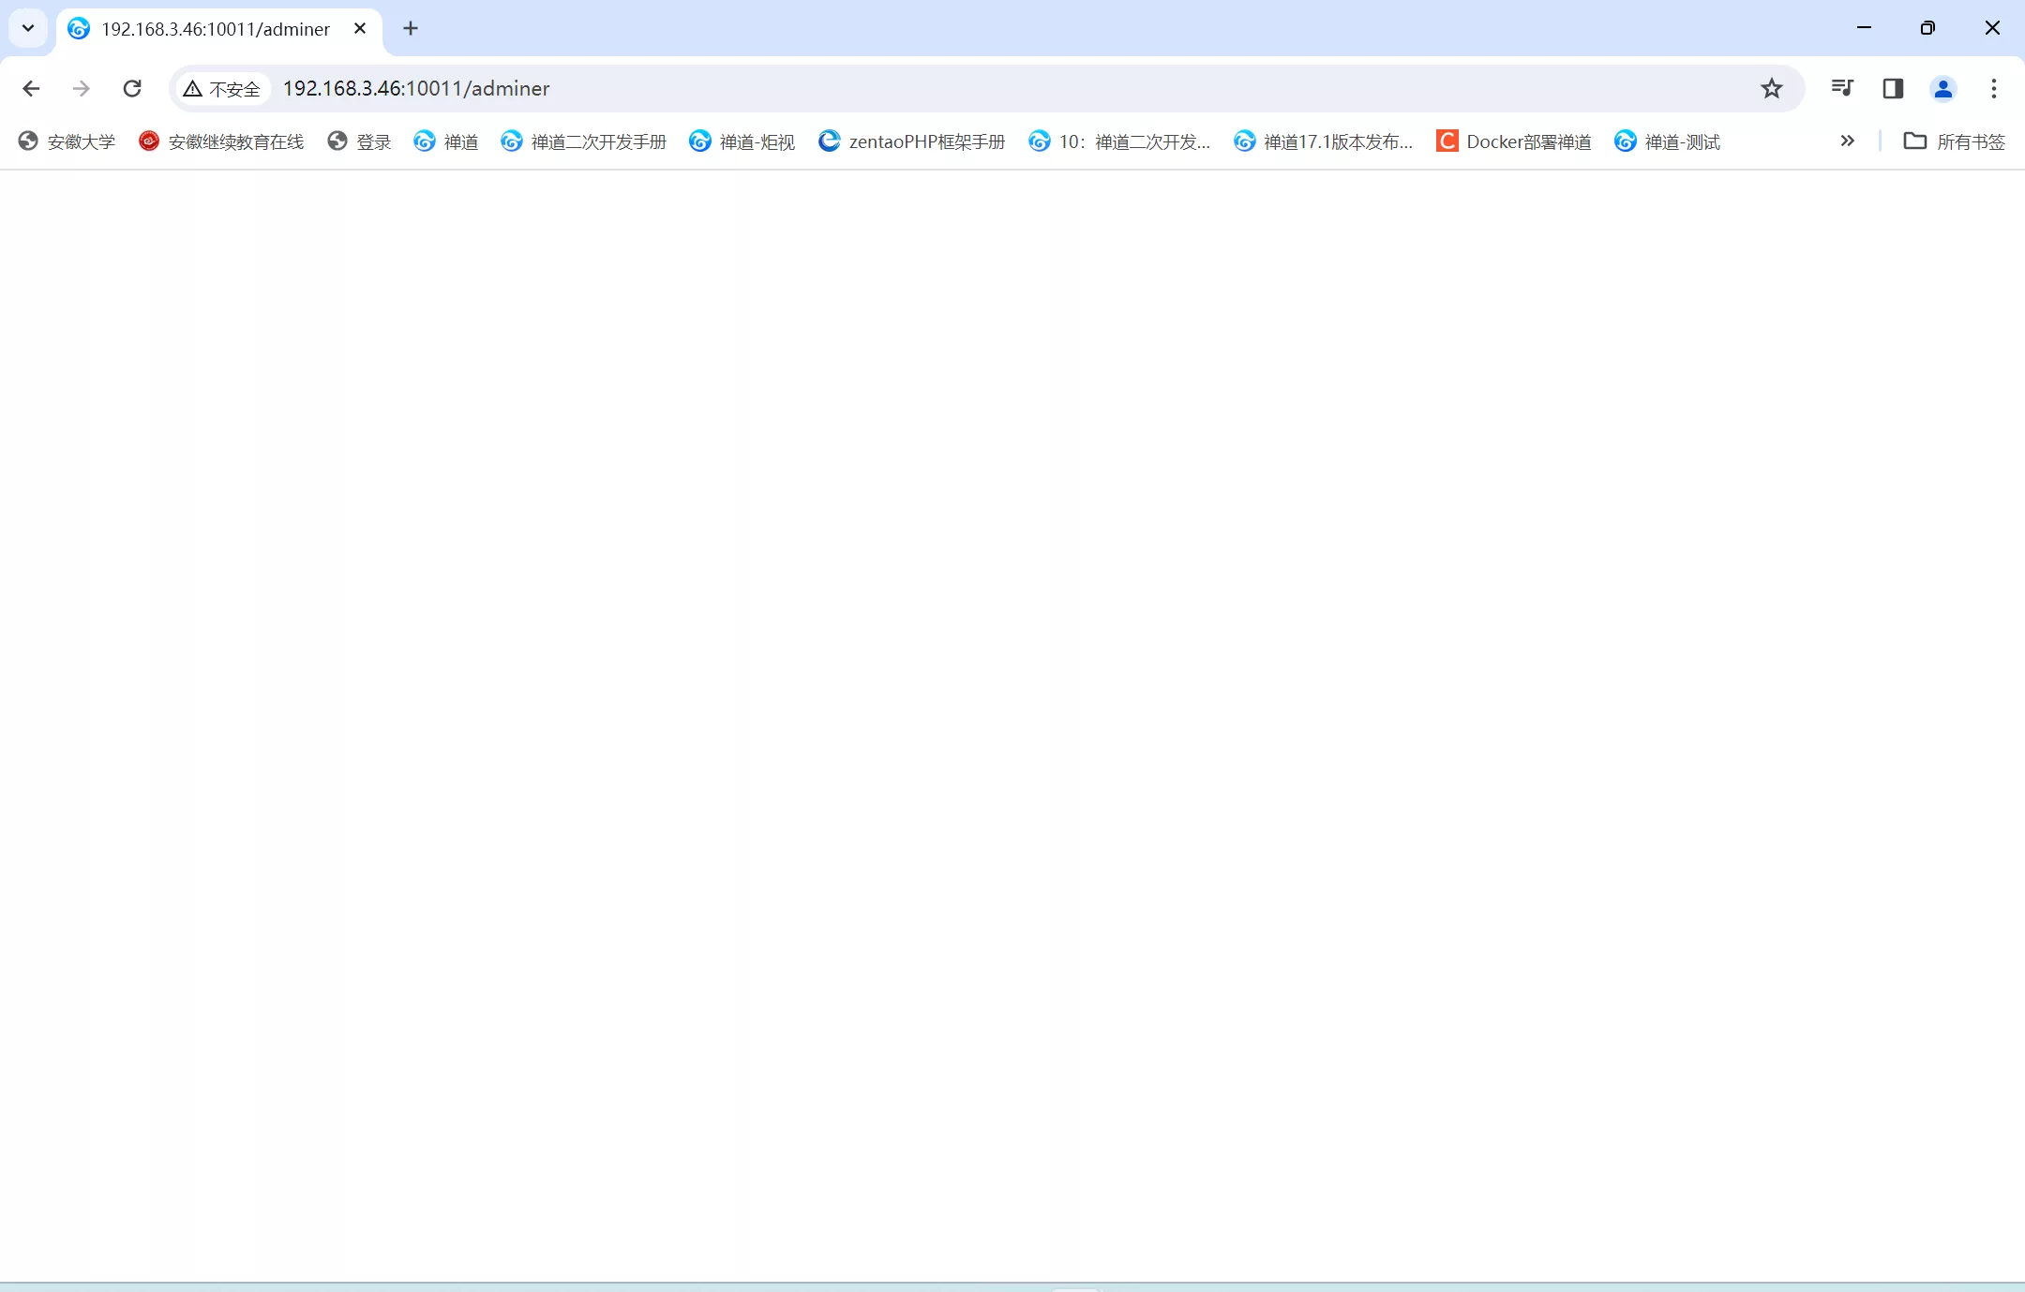Screen dimensions: 2025x1292
Task: Open the media control icon in the toolbar
Action: 1842,88
